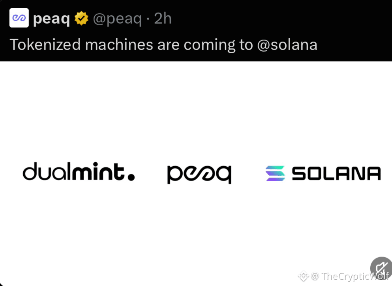Click the black peaq wordmark in the image

pos(199,174)
